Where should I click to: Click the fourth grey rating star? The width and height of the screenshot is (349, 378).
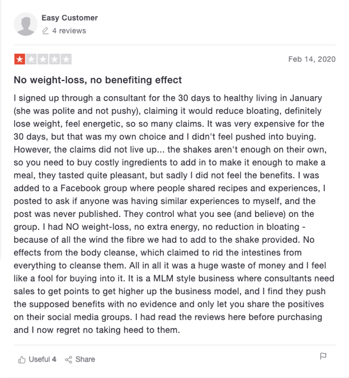click(54, 59)
